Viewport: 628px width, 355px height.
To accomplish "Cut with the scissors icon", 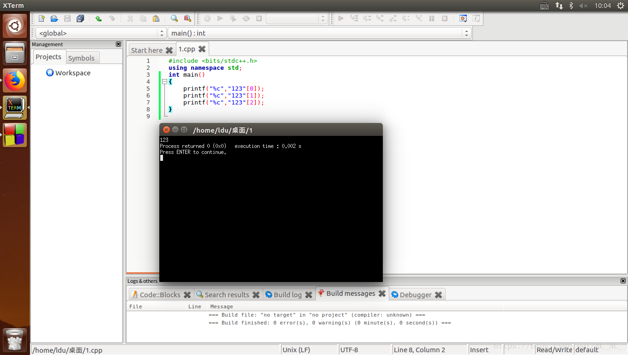I will point(130,18).
